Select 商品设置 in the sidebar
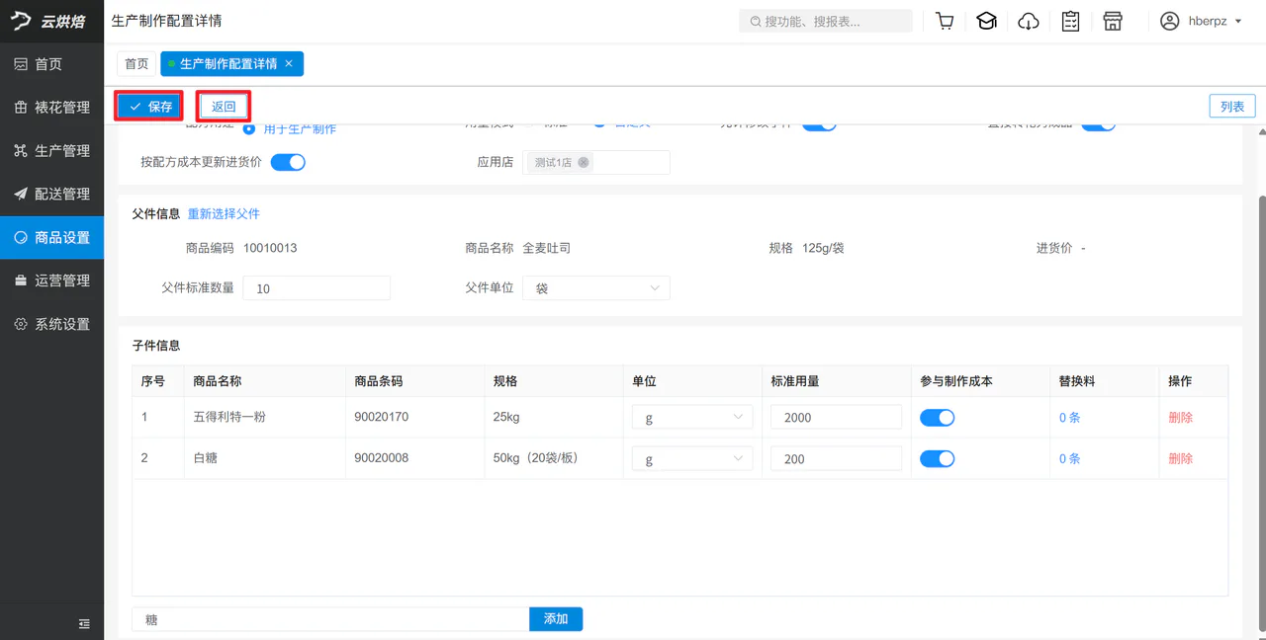Viewport: 1266px width, 640px height. [51, 238]
